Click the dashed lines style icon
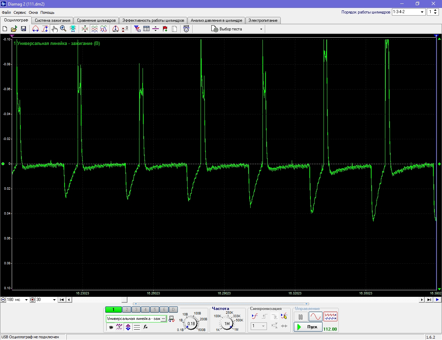442x340 pixels. 137,327
